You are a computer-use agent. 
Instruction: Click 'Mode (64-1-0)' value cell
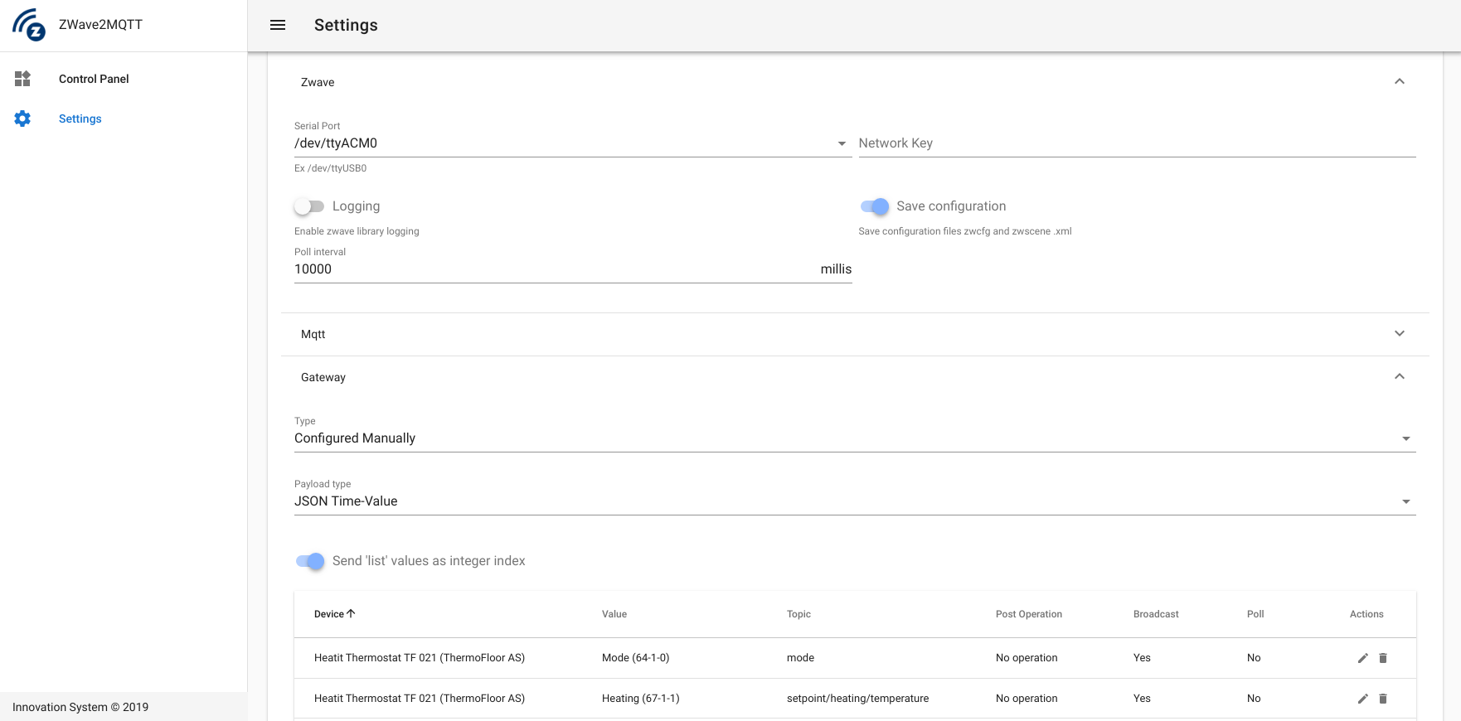[635, 658]
